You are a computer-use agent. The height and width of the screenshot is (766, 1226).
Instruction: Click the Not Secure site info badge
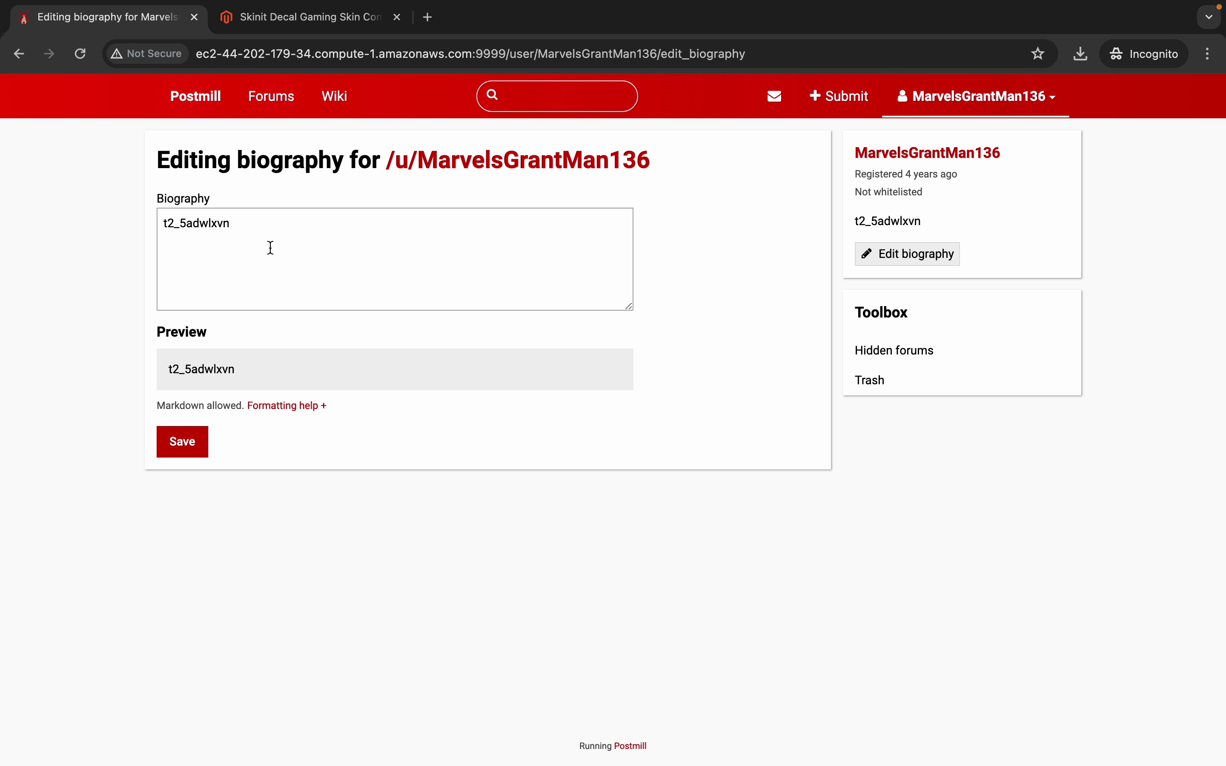[x=147, y=54]
